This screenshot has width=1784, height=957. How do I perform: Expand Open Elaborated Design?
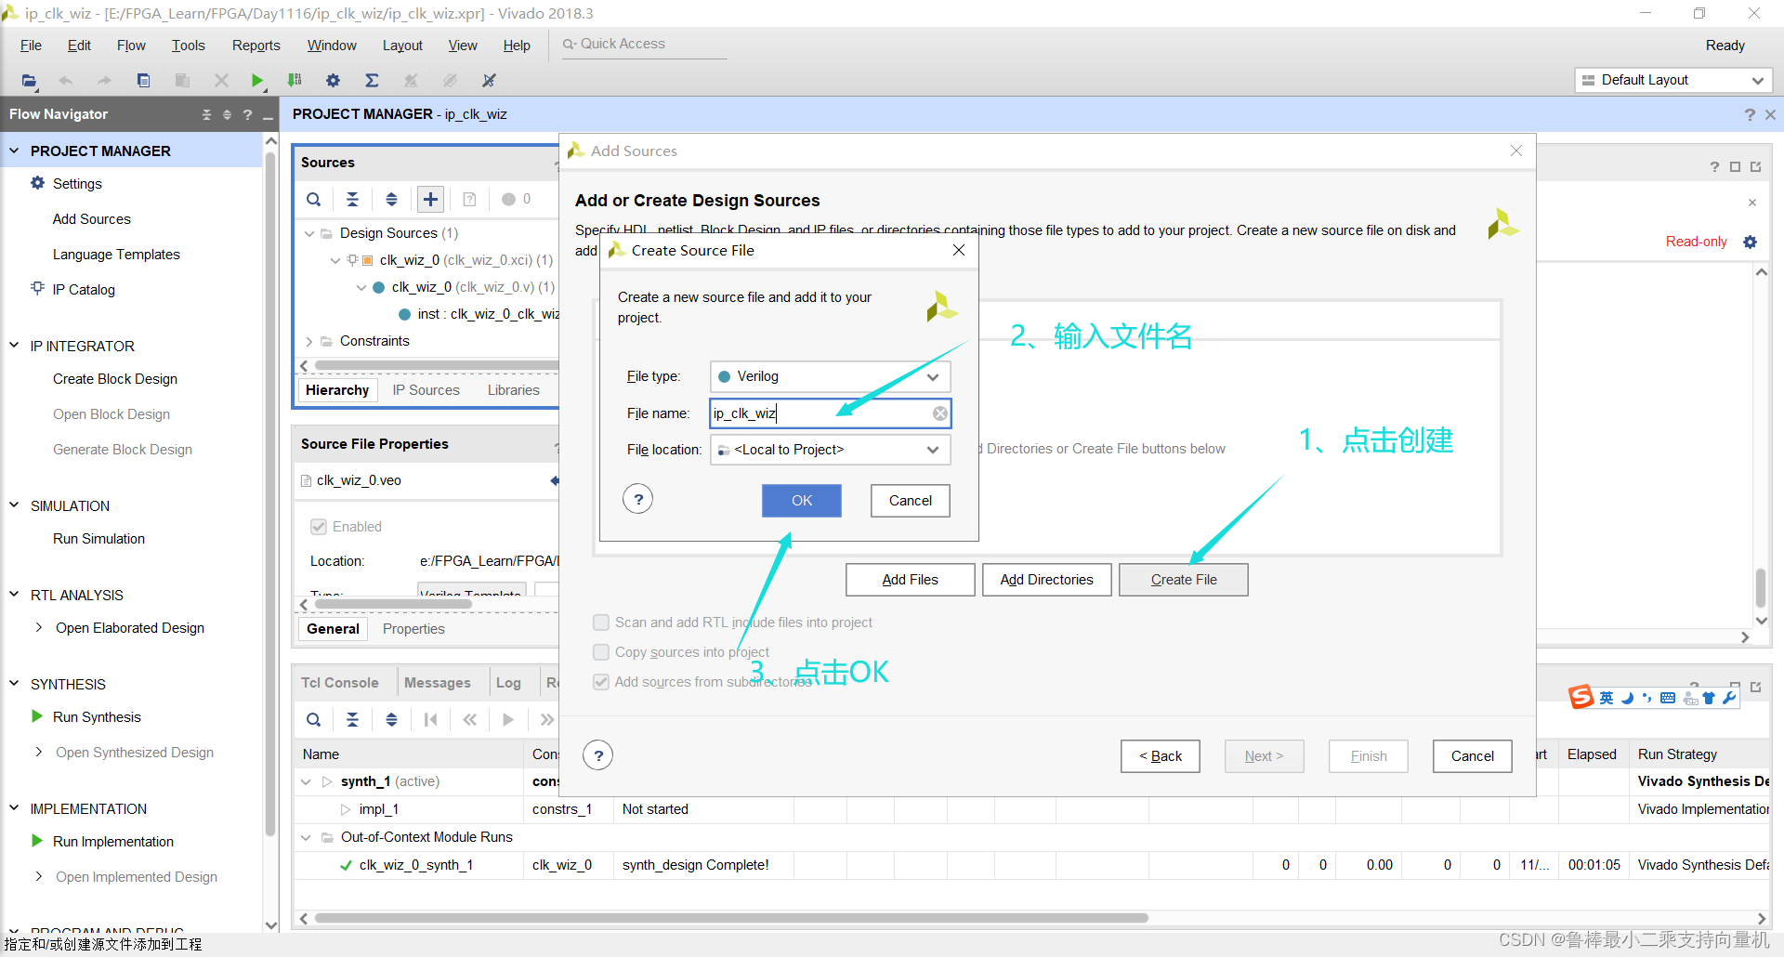[39, 628]
